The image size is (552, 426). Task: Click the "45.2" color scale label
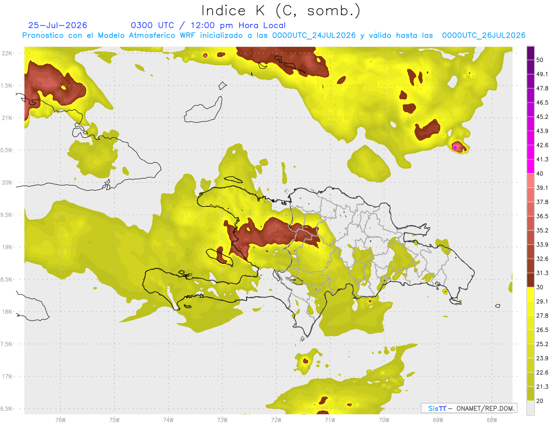[x=542, y=117]
